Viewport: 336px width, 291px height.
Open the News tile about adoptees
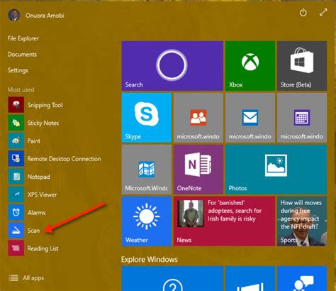tap(224, 221)
